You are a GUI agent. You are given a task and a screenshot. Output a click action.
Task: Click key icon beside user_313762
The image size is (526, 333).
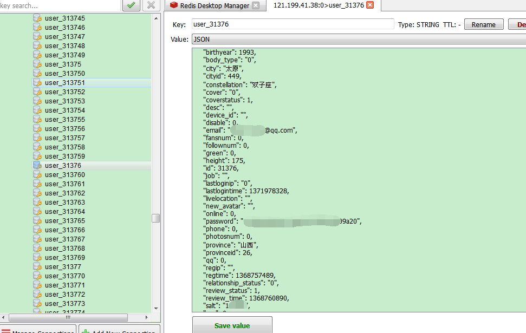tap(37, 193)
